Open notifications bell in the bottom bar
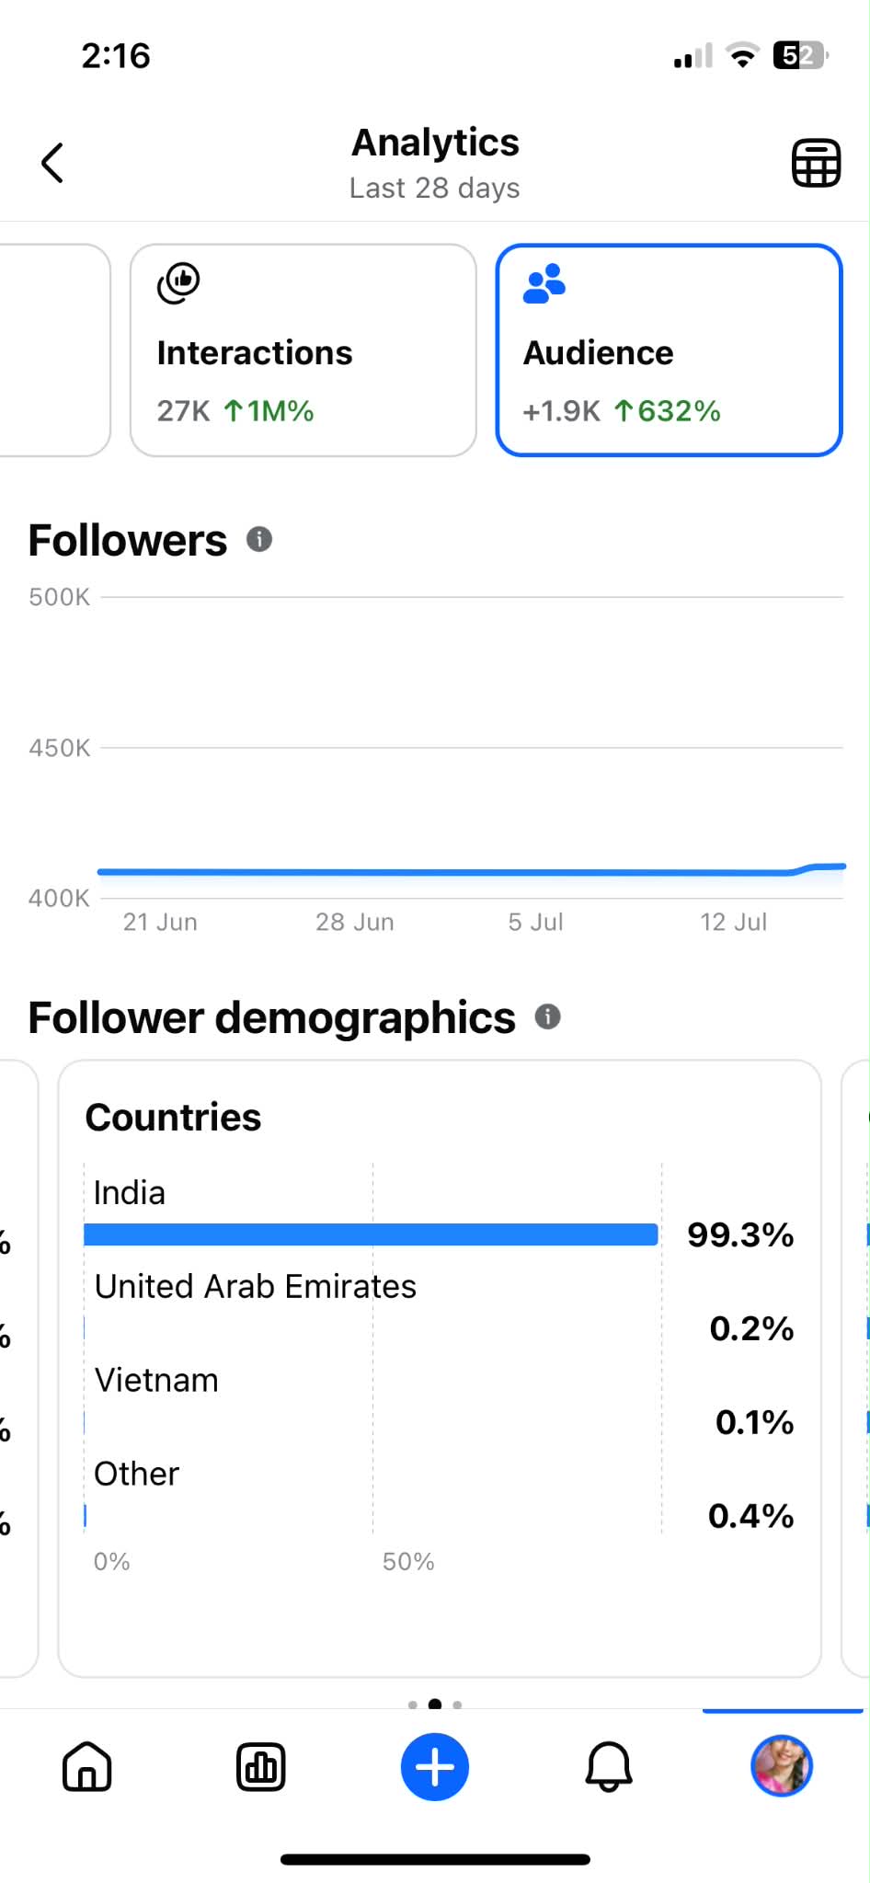This screenshot has width=870, height=1883. [x=609, y=1766]
